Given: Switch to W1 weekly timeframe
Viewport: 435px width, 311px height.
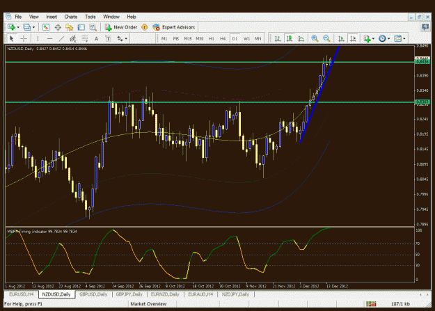Looking at the screenshot, I should [246, 38].
